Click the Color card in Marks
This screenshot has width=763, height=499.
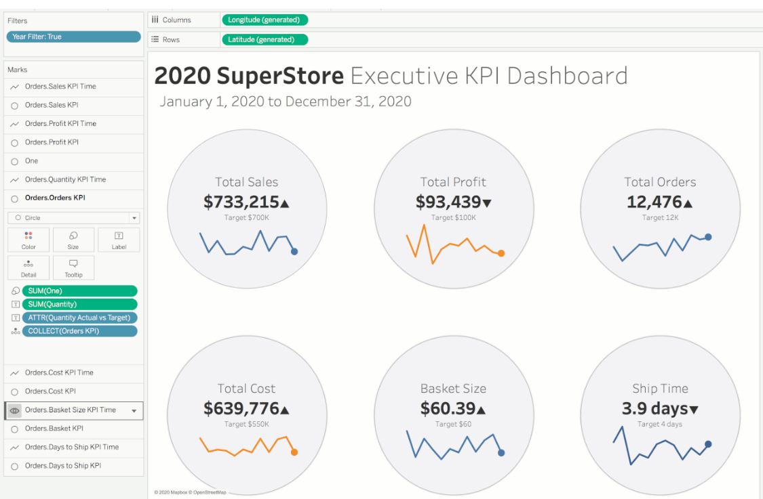tap(28, 240)
